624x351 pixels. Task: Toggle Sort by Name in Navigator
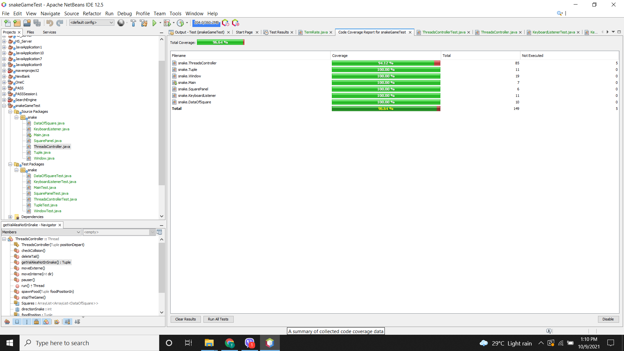(x=67, y=322)
